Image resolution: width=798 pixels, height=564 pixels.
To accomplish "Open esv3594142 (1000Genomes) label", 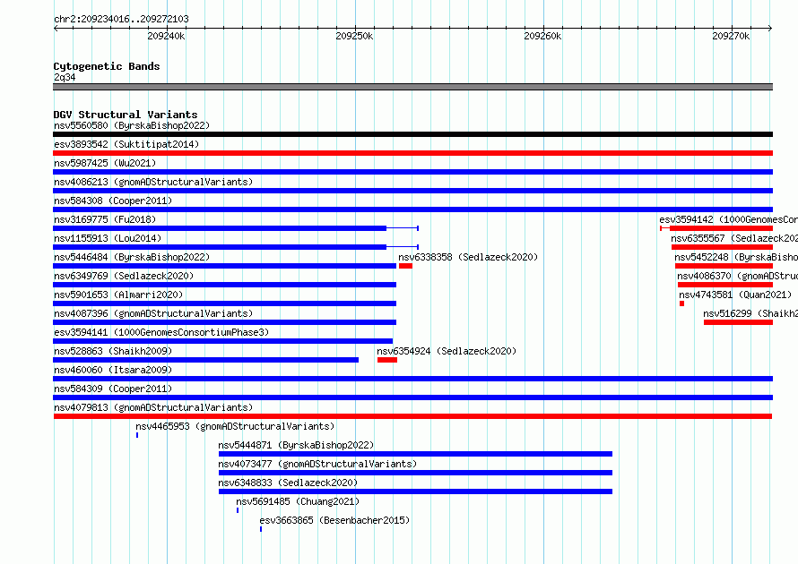I will 728,219.
